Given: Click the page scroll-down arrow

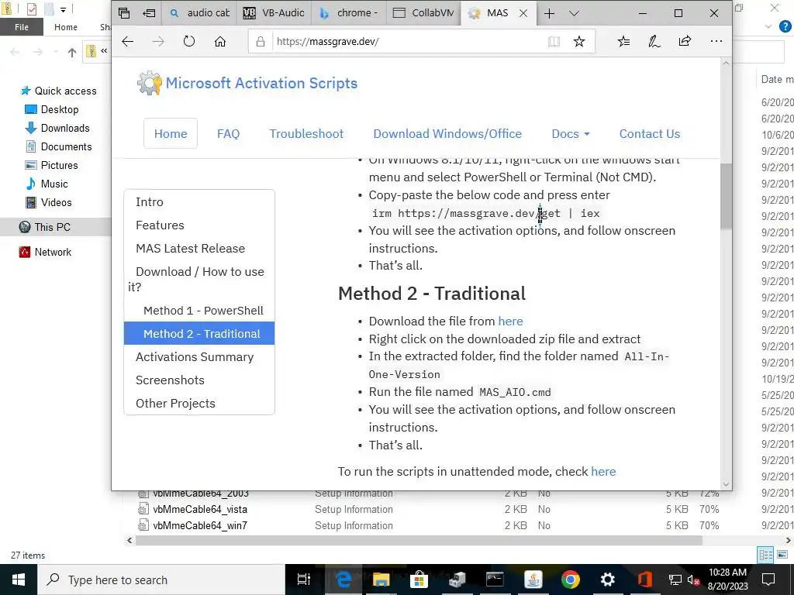Looking at the screenshot, I should (726, 484).
